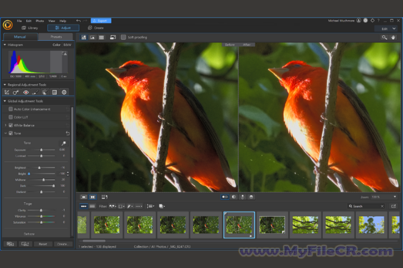Click the Tone eyedropper auto-tone icon
403x268 pixels.
tap(63, 143)
